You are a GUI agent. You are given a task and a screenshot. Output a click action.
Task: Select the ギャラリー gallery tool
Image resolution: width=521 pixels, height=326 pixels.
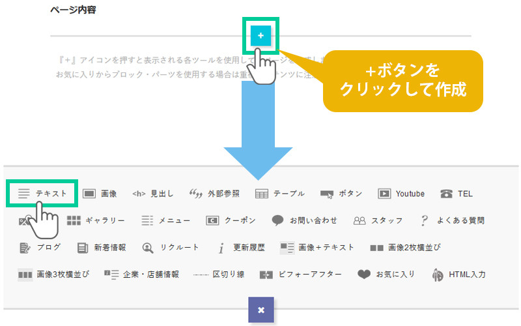click(95, 220)
